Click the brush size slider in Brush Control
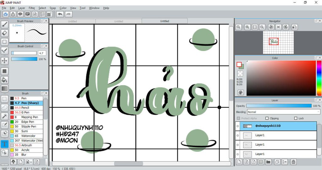Image resolution: width=322 pixels, height=170 pixels. coord(24,53)
